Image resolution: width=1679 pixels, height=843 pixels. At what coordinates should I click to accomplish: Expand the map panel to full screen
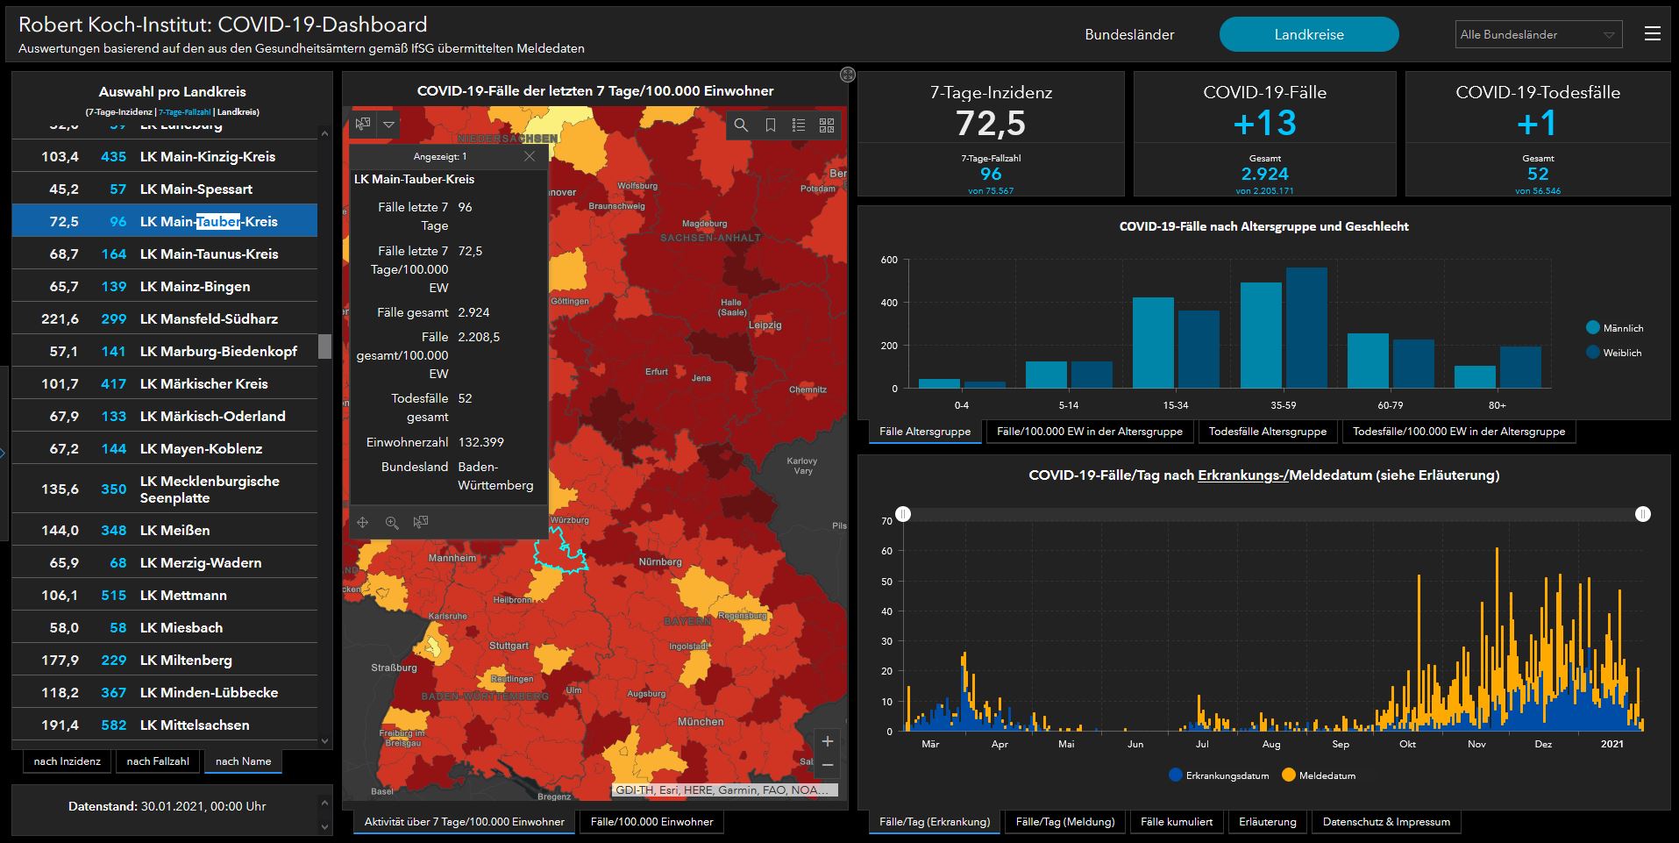pyautogui.click(x=847, y=75)
